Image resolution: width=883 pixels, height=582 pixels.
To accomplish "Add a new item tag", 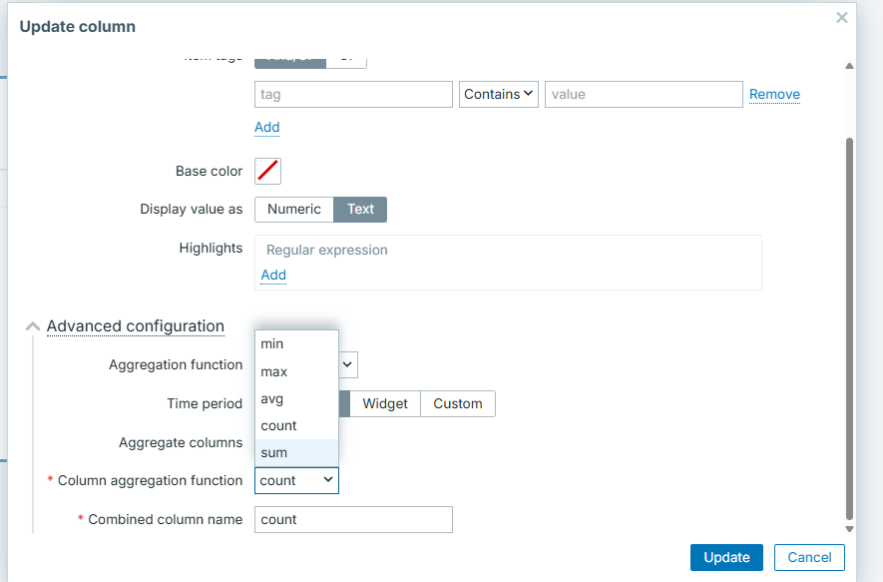I will tap(266, 127).
